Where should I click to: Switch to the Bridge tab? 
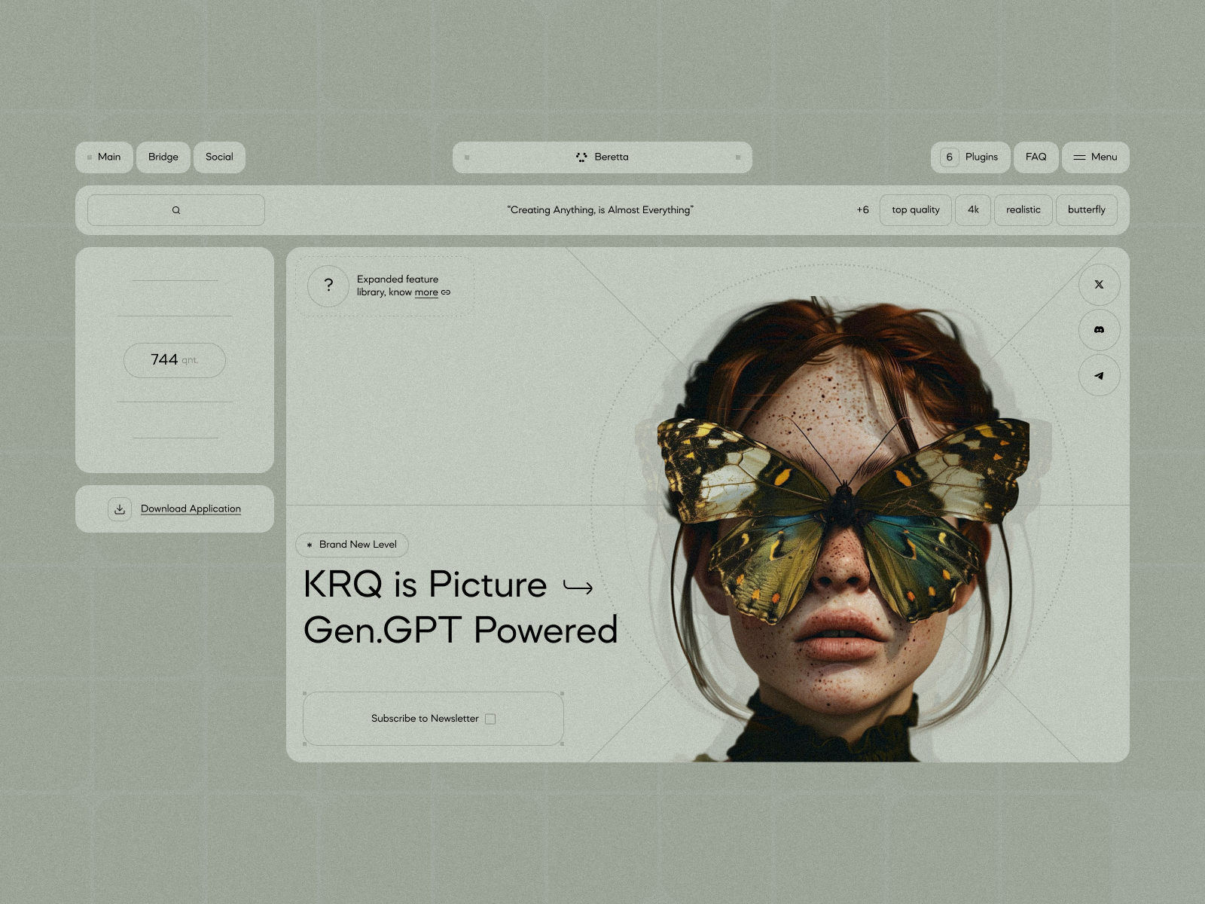click(x=163, y=157)
